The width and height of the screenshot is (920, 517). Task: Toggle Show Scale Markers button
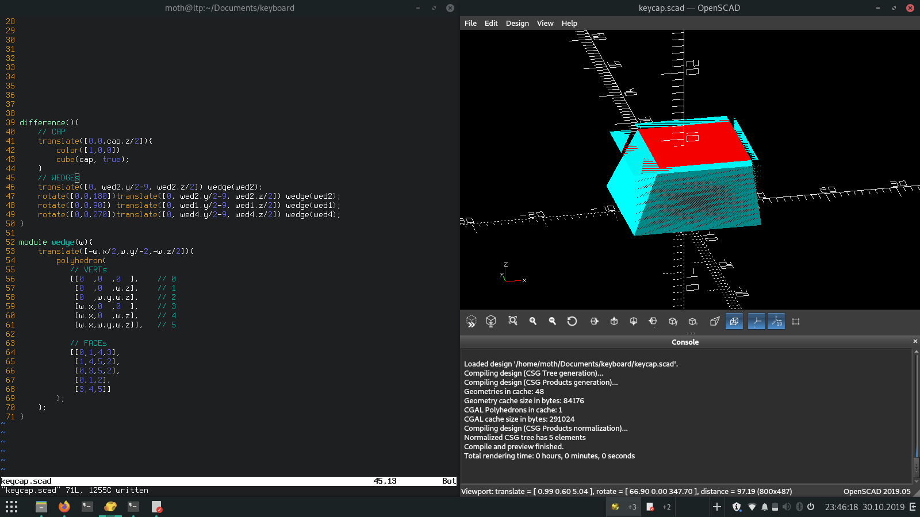(x=776, y=322)
